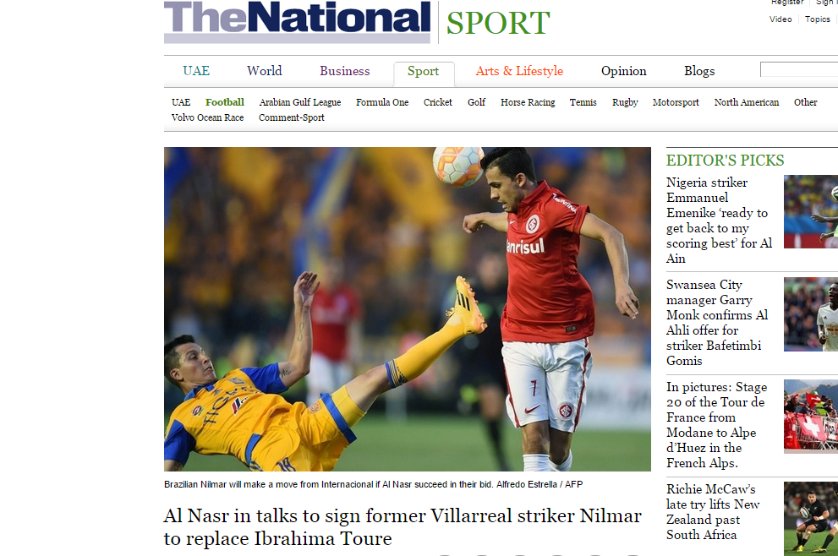Select Volvo Ocean Race link
The width and height of the screenshot is (838, 556).
(x=207, y=117)
